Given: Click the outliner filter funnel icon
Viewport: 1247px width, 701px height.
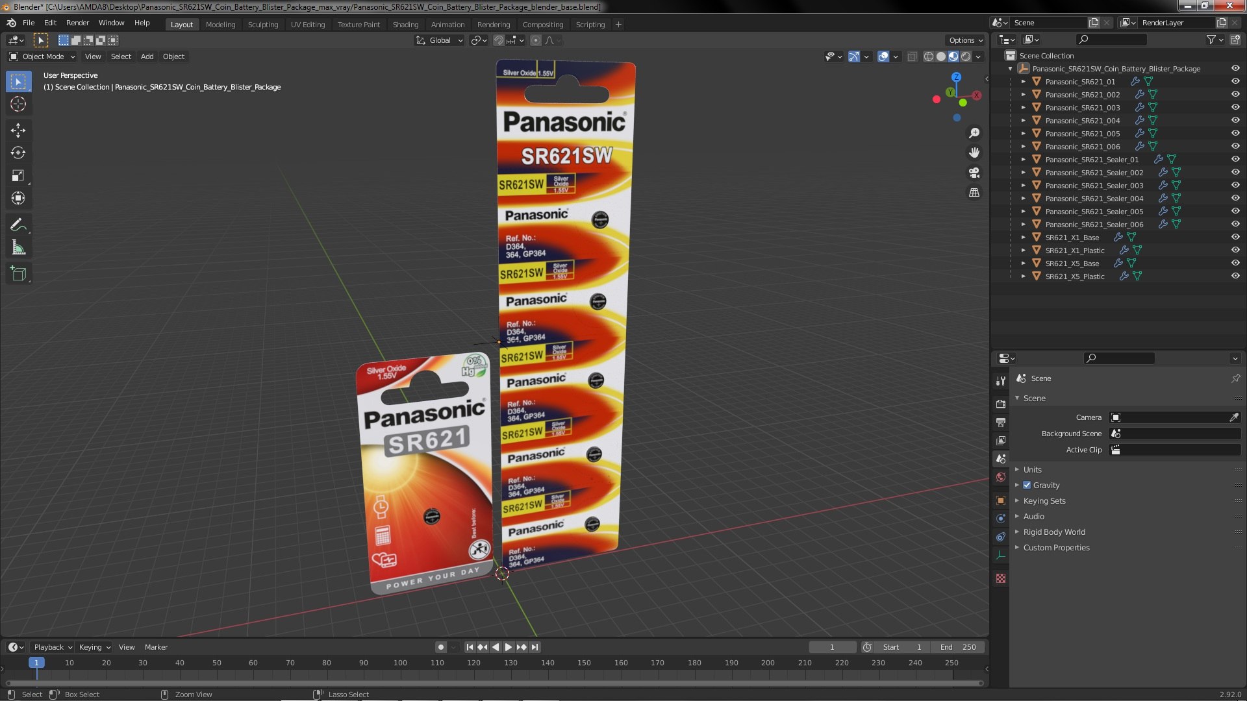Looking at the screenshot, I should pyautogui.click(x=1211, y=40).
